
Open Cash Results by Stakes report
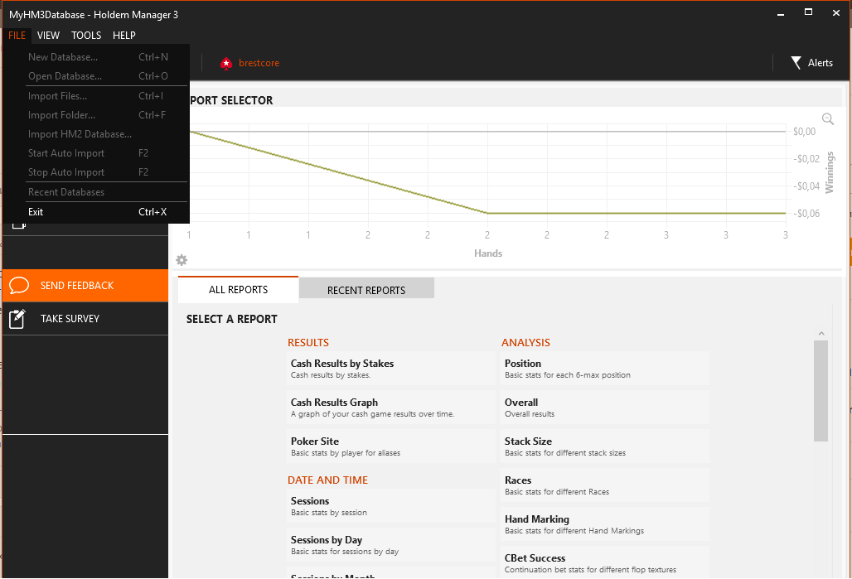pos(390,369)
